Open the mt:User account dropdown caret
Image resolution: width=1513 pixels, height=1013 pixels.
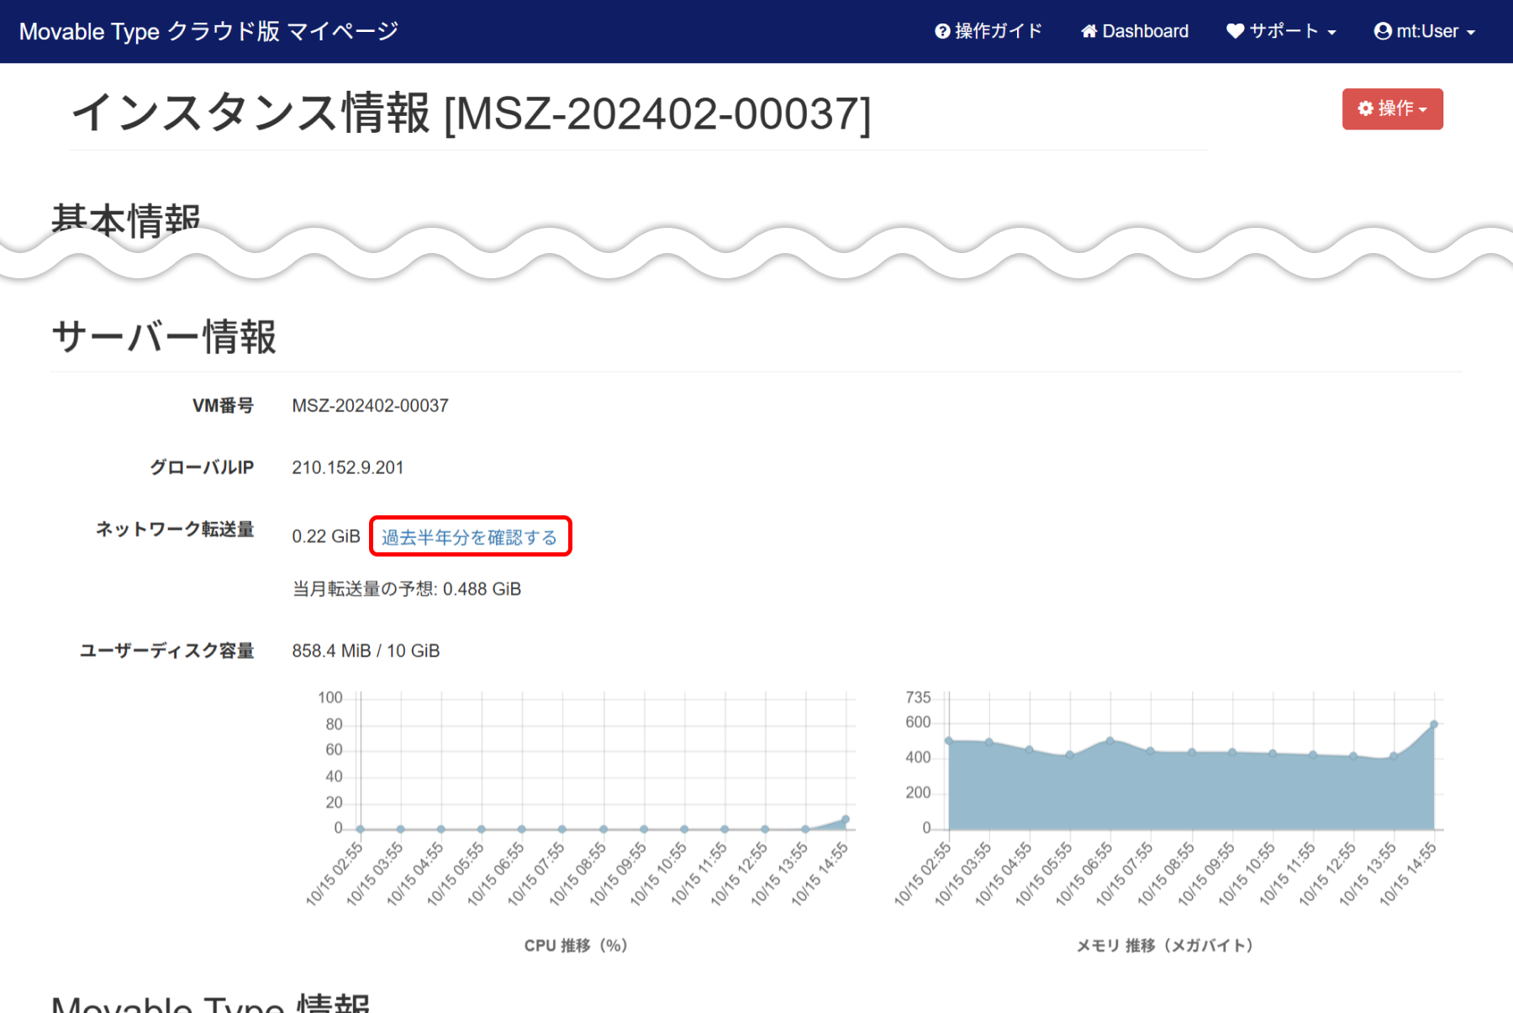1471,33
